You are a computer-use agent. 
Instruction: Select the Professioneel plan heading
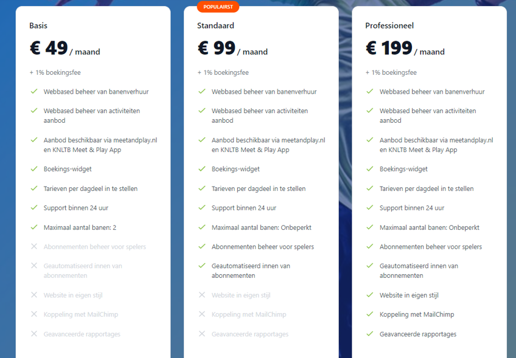(x=389, y=26)
